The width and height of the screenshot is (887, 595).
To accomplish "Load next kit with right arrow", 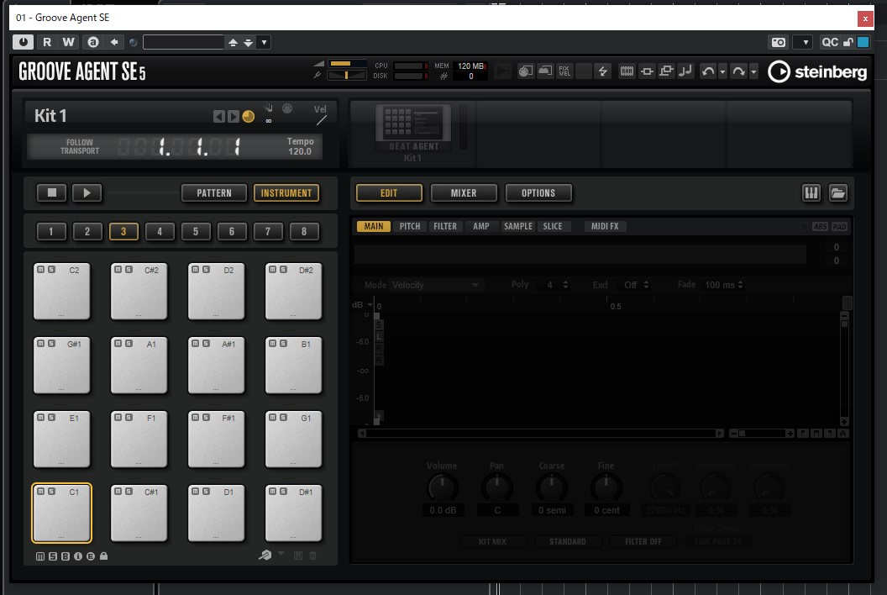I will coord(233,117).
